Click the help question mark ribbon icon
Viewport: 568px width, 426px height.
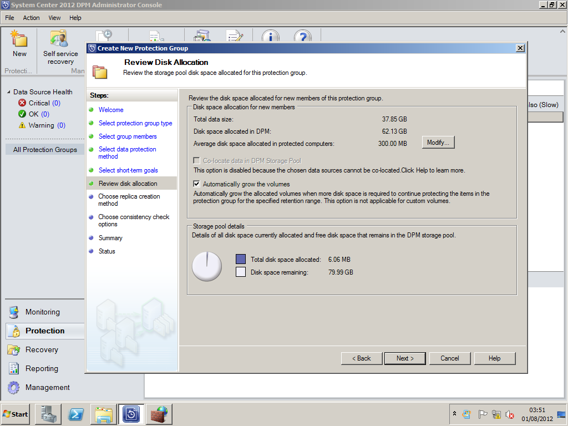click(x=303, y=36)
